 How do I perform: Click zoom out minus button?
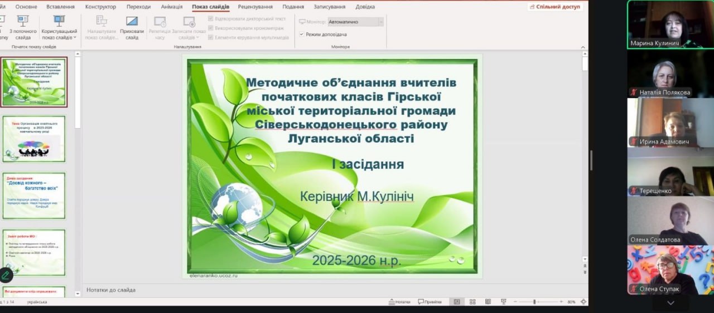514,302
